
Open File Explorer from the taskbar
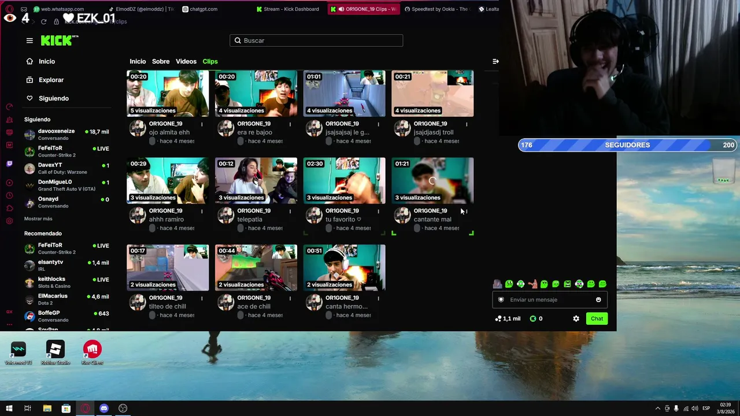pyautogui.click(x=47, y=408)
